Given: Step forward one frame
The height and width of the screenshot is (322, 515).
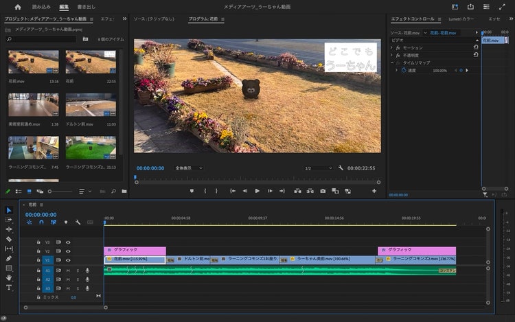Looking at the screenshot, I should click(x=270, y=191).
